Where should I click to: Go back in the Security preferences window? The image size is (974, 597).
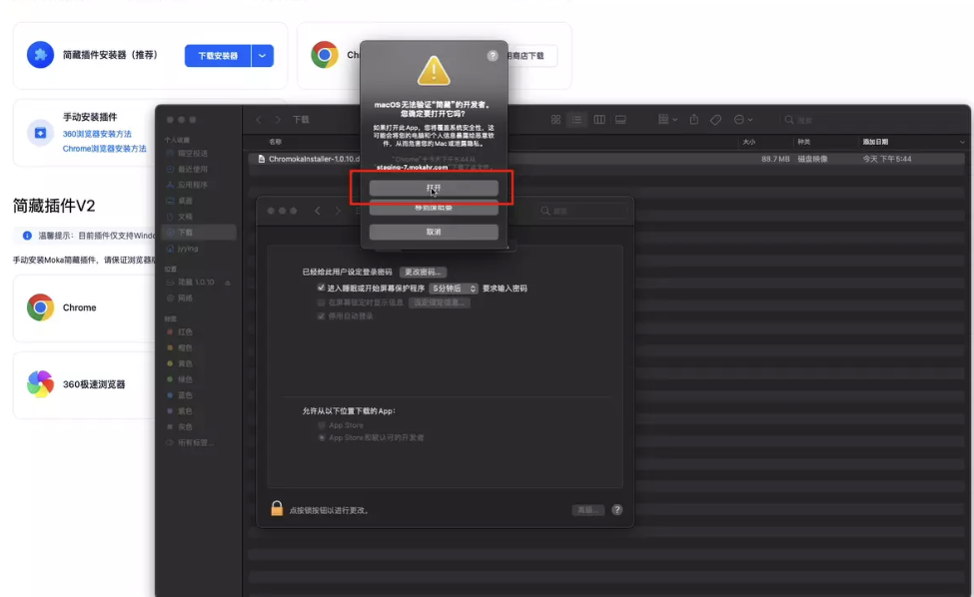pos(318,211)
